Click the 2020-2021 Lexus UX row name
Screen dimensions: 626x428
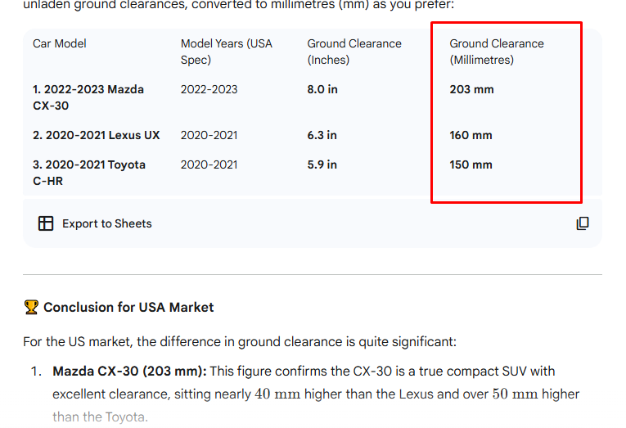pos(97,135)
